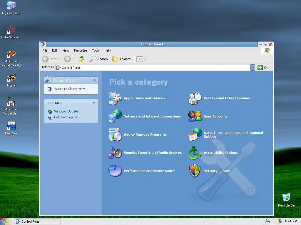
Task: Click the Windows flag logo in the toolbar
Action: [x=267, y=50]
